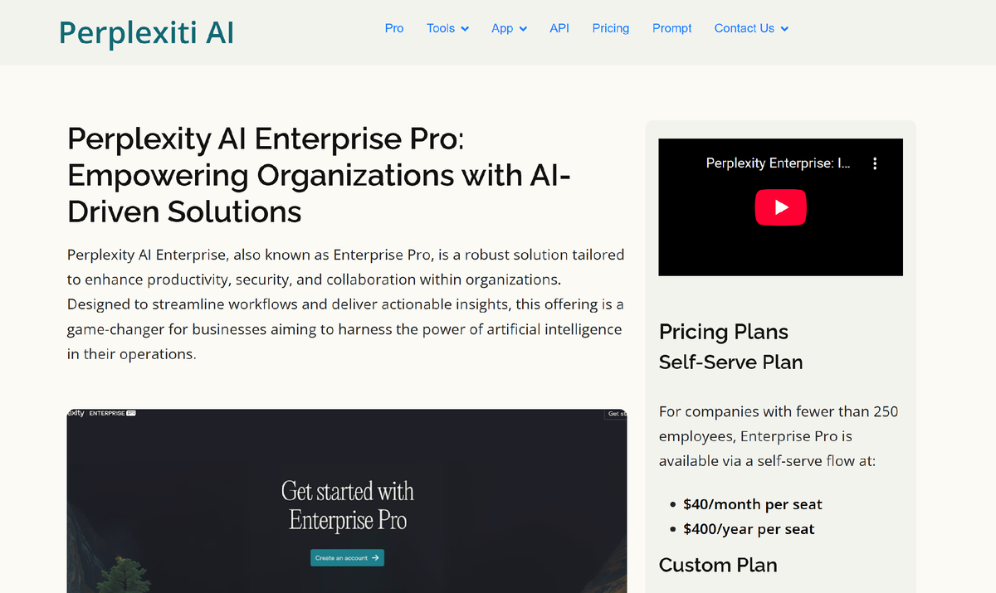Click the Enterprise Pro logo in the screenshot

(x=112, y=413)
